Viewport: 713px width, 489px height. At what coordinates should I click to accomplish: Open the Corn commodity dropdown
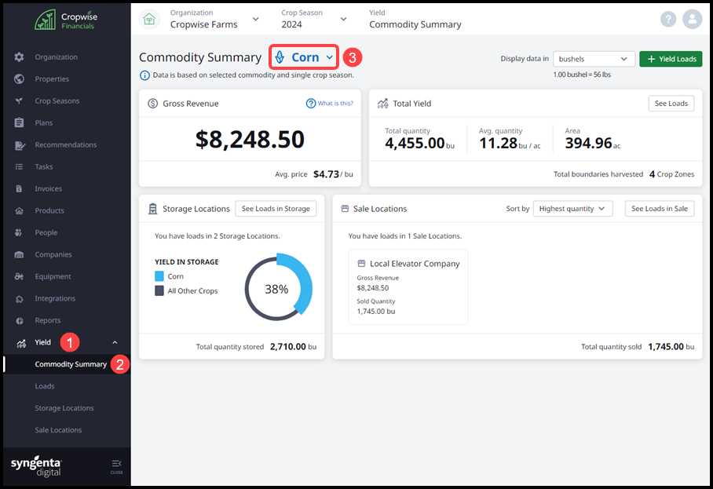tap(305, 57)
